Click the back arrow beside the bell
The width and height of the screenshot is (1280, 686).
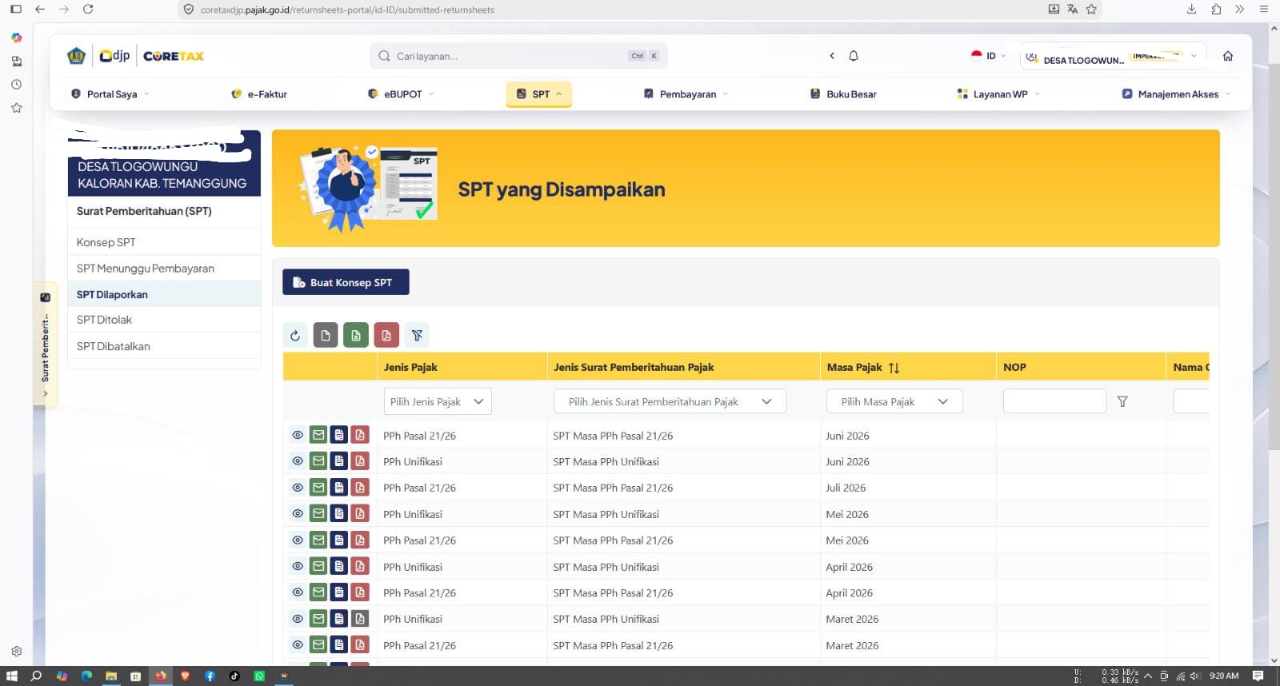[x=832, y=56]
